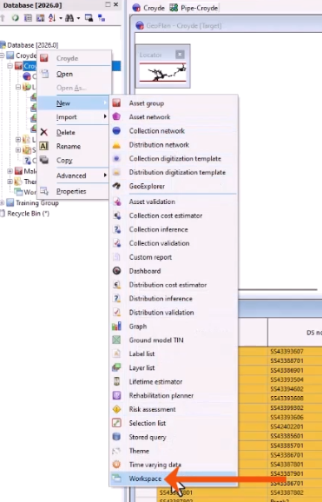This screenshot has height=502, width=322.
Task: Click the binoculars find icon
Action: click(69, 18)
